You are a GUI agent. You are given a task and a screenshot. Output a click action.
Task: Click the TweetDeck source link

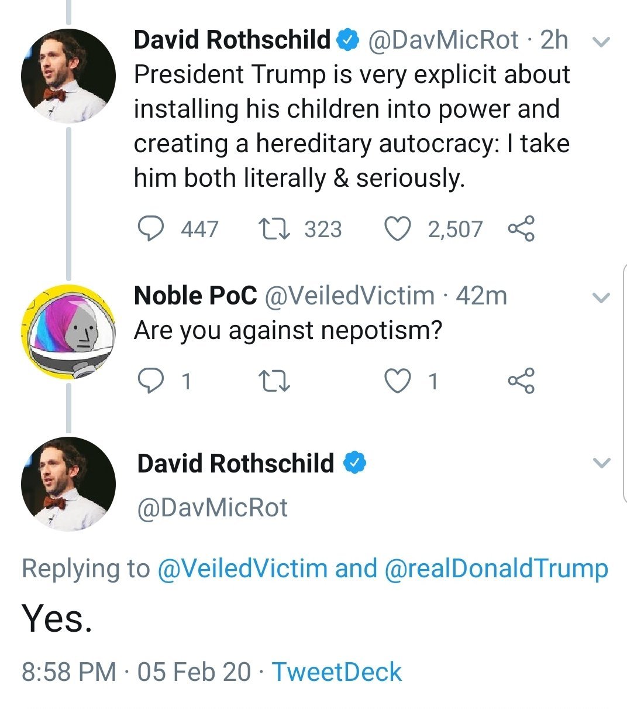(337, 672)
